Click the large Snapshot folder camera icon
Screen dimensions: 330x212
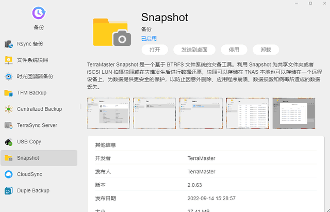(x=112, y=32)
